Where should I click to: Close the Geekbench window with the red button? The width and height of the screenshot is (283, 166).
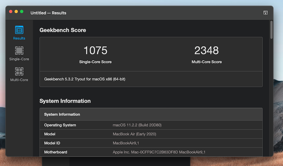click(x=11, y=12)
